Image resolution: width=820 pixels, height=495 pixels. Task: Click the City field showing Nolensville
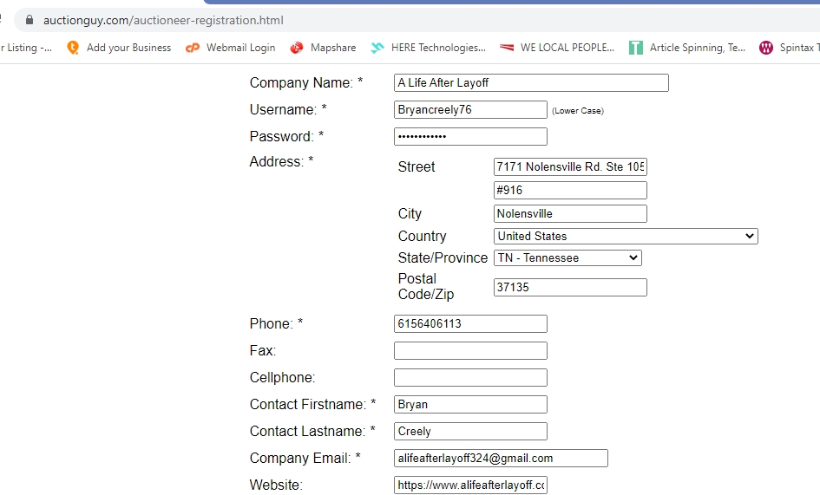(x=570, y=213)
